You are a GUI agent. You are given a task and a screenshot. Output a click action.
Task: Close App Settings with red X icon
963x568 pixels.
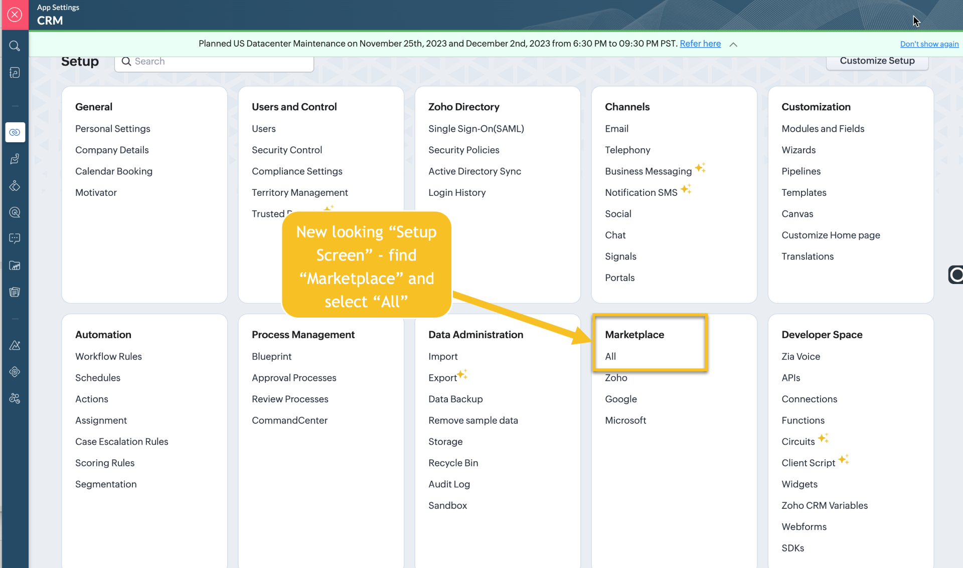click(15, 15)
